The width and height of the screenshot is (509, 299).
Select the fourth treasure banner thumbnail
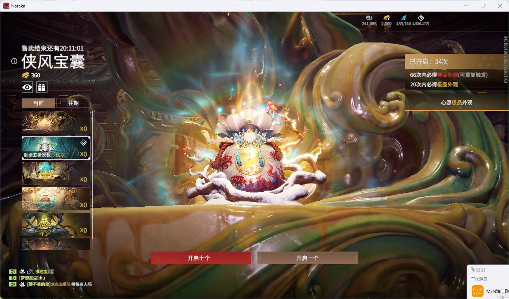tap(56, 198)
